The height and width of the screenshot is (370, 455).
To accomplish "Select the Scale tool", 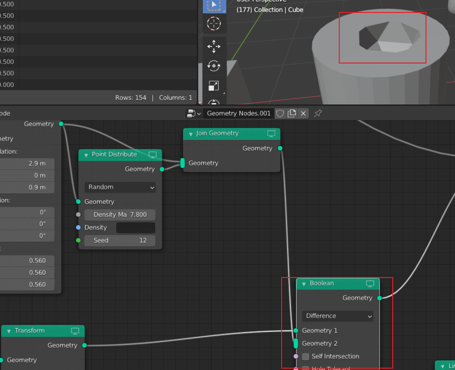I will tap(213, 86).
